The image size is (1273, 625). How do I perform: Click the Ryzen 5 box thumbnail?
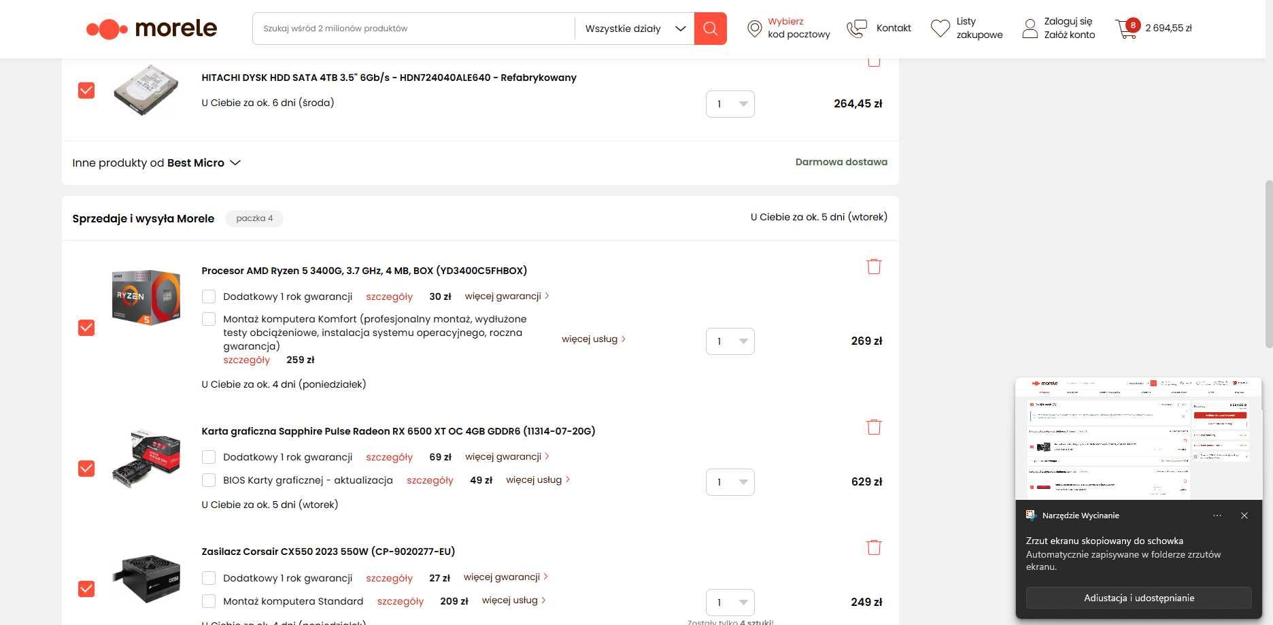click(146, 297)
